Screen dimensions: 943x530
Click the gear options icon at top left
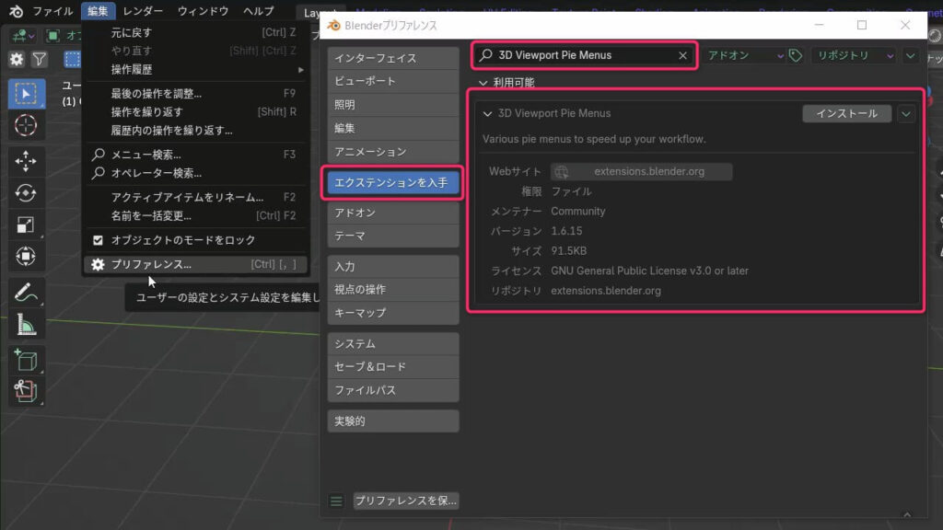[17, 59]
